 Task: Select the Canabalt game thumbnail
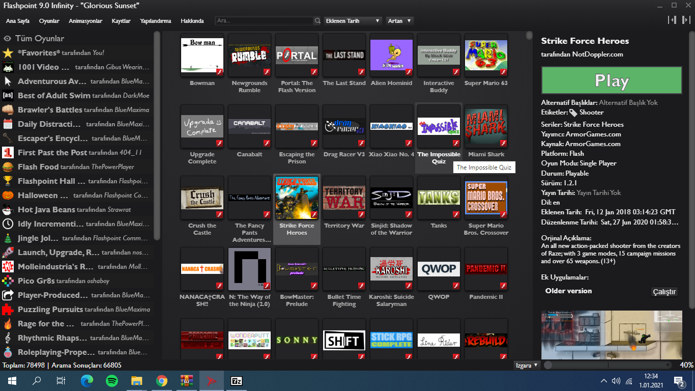tap(249, 127)
